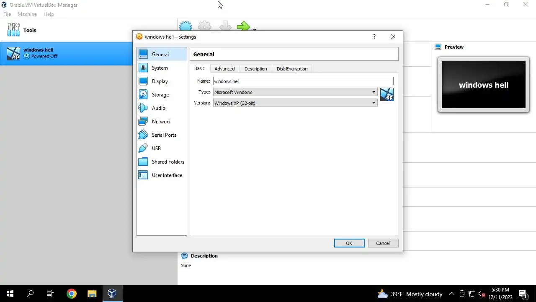
Task: Click the network tray icon
Action: point(472,294)
